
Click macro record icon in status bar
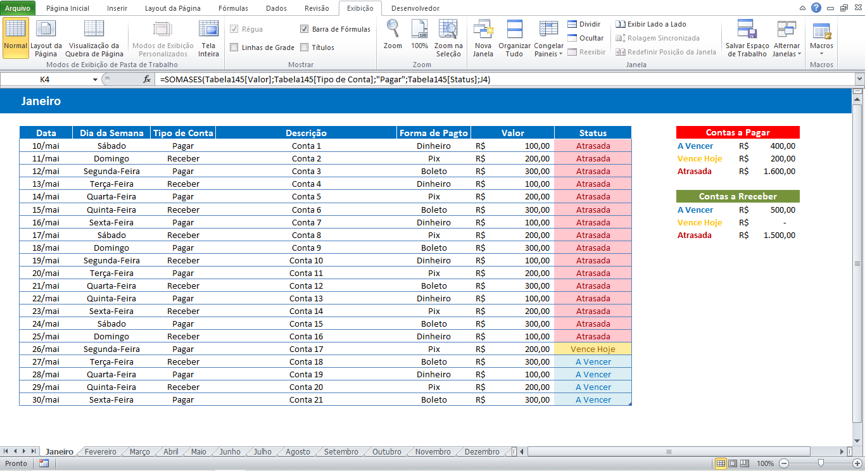pyautogui.click(x=44, y=463)
